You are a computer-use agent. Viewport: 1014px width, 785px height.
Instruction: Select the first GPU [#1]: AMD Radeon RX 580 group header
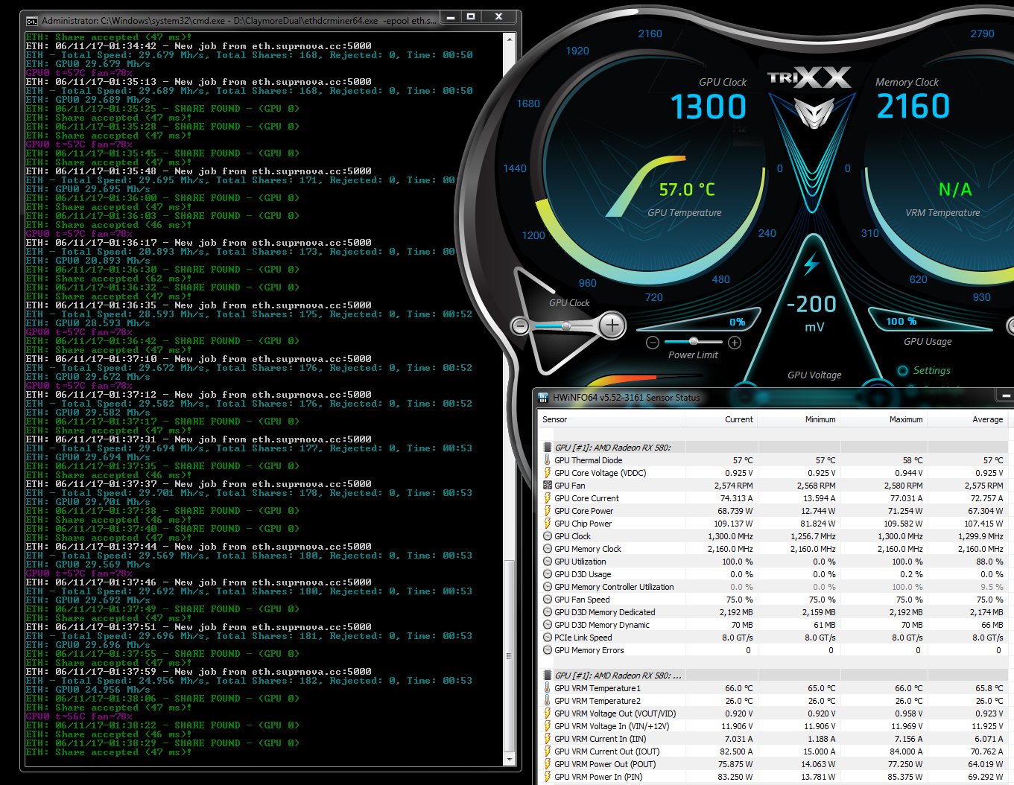click(612, 448)
